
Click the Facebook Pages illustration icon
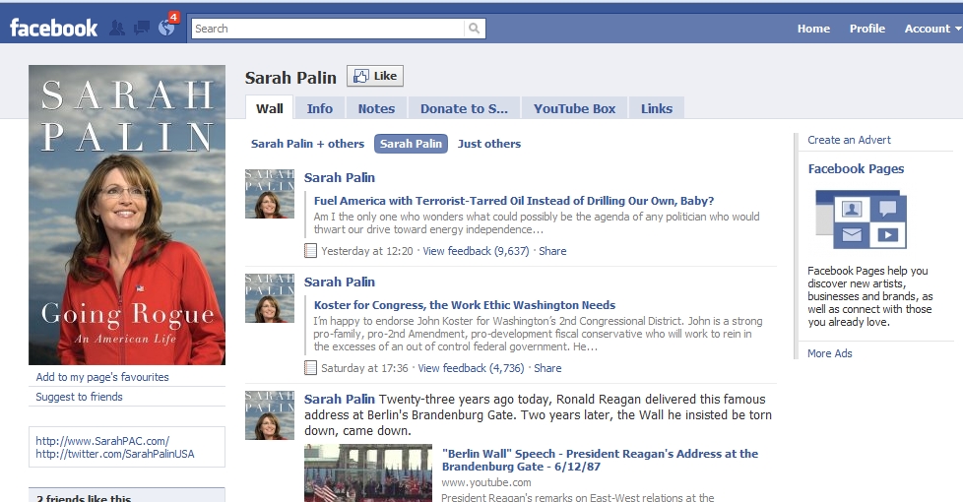pos(861,220)
